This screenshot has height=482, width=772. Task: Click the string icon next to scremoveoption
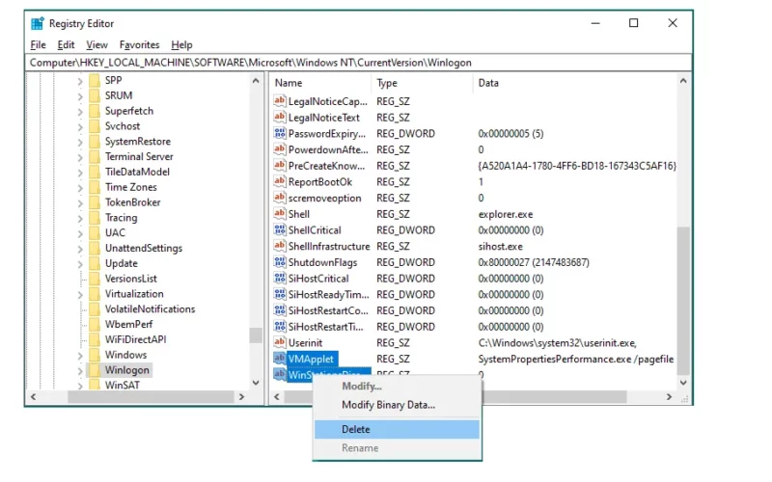click(280, 198)
